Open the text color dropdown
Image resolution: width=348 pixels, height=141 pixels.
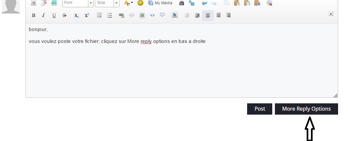[128, 3]
